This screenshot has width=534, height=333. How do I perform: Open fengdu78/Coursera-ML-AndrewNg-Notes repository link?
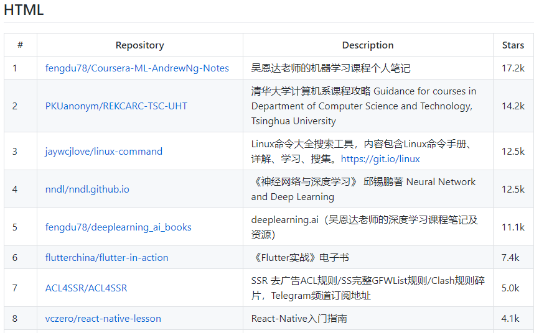[x=137, y=68]
